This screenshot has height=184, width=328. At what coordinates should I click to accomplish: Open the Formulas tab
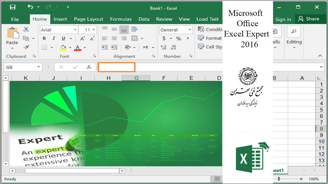(121, 19)
